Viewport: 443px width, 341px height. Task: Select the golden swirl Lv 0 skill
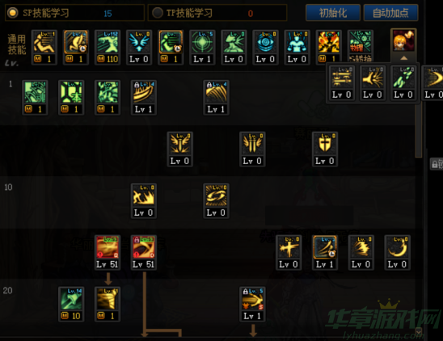point(216,201)
